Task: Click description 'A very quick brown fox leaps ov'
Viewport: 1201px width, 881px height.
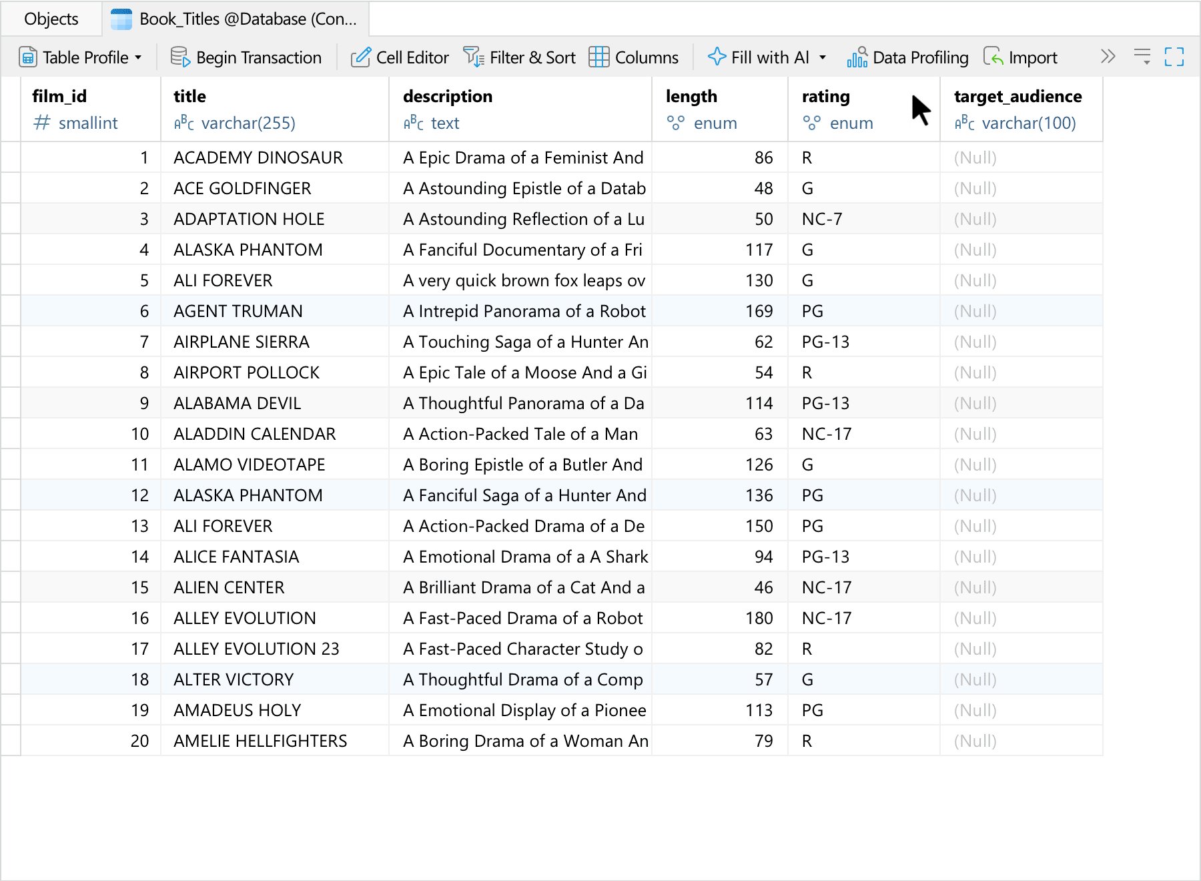Action: pos(520,280)
